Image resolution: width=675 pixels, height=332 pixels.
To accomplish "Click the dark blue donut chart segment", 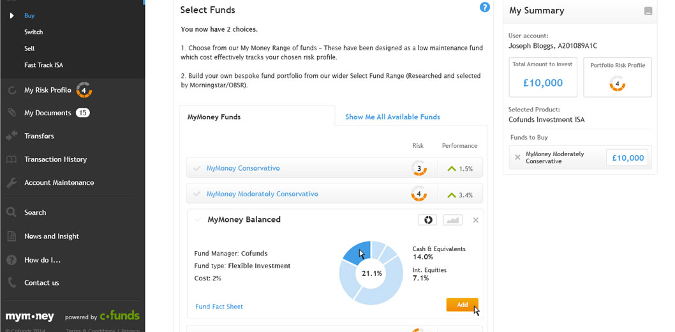I will tap(357, 253).
